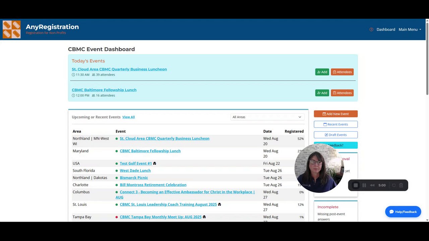
Task: Click the AnyRegistration site title
Action: point(52,27)
